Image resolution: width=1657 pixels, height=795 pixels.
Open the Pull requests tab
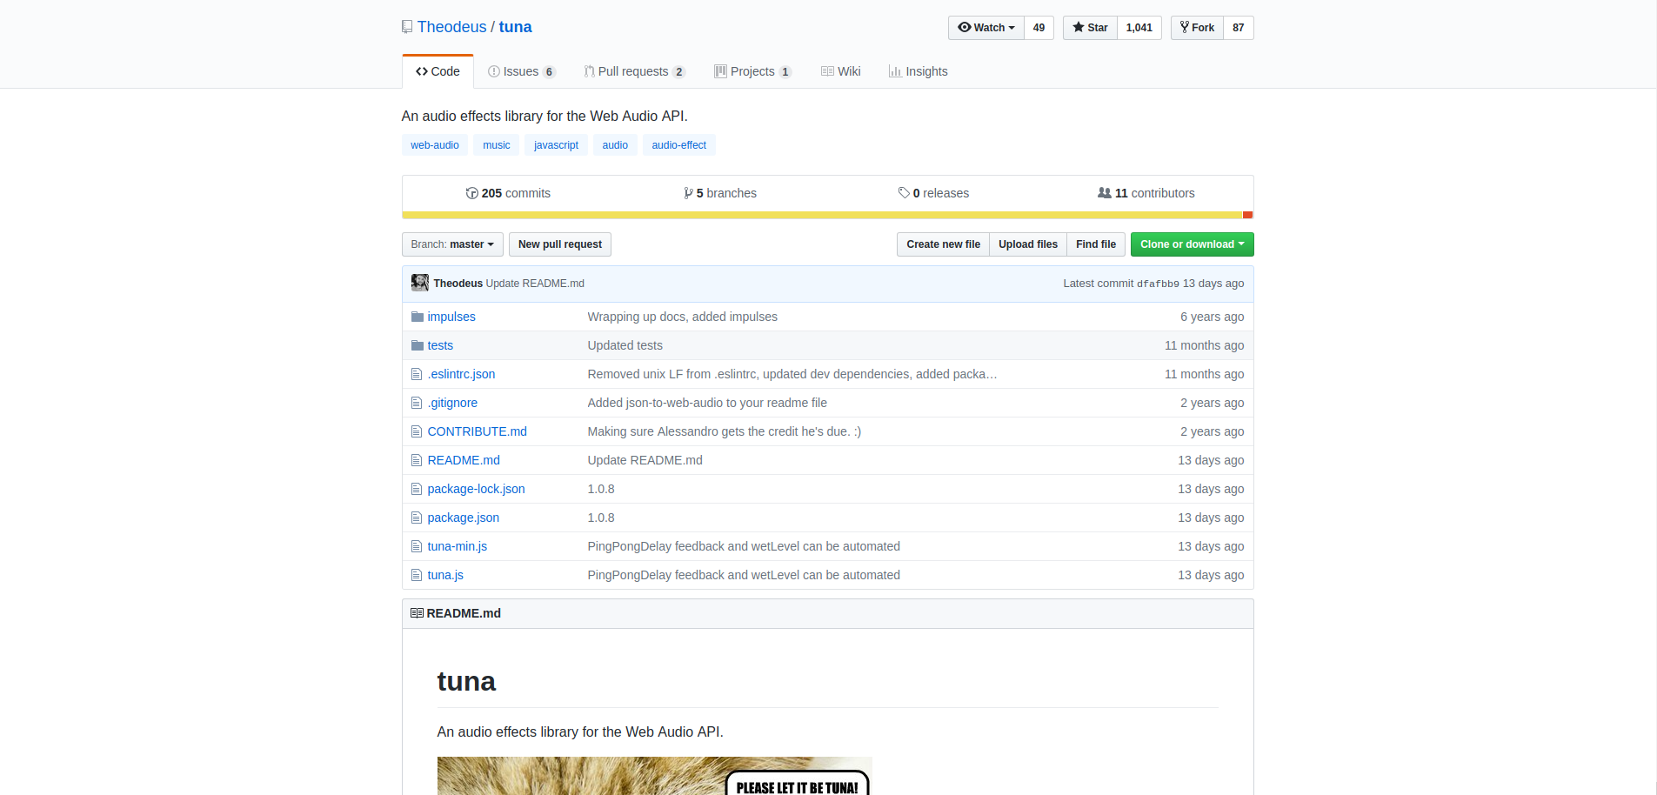pos(633,71)
